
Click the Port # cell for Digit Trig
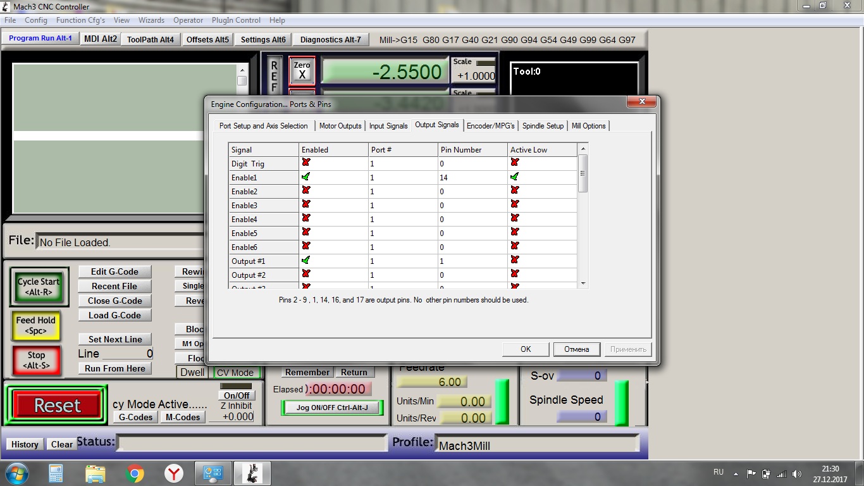(x=403, y=164)
